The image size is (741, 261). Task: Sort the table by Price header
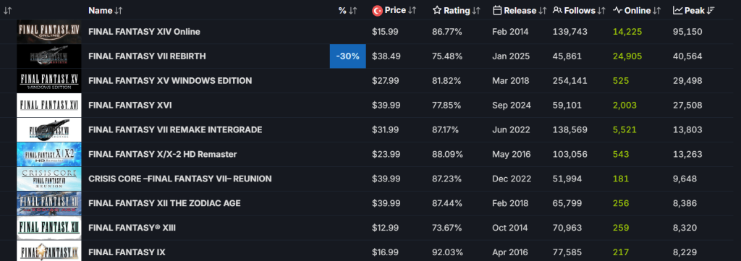395,10
